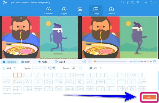Viewport: 159px width, 103px height.
Task: Open the hamburger menu icon
Action: pos(138,2)
